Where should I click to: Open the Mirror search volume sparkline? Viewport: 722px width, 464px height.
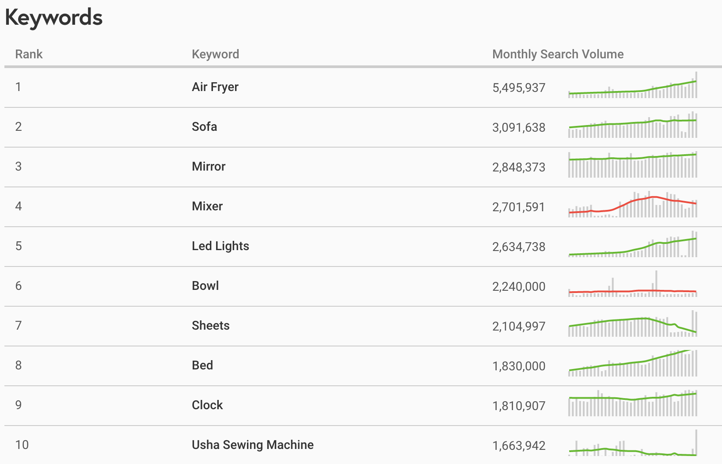coord(633,164)
